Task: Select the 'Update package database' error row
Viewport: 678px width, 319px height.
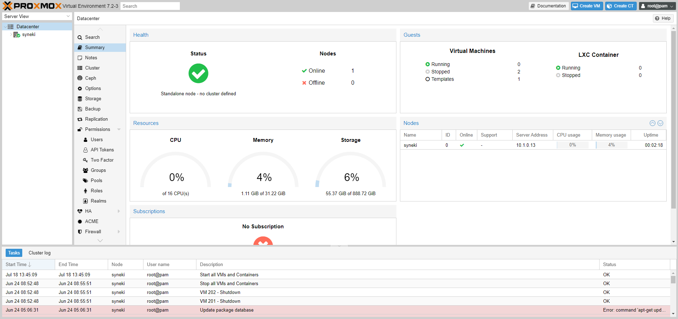Action: 336,310
